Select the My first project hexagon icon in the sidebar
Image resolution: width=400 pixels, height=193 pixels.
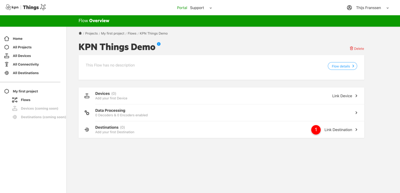point(7,91)
